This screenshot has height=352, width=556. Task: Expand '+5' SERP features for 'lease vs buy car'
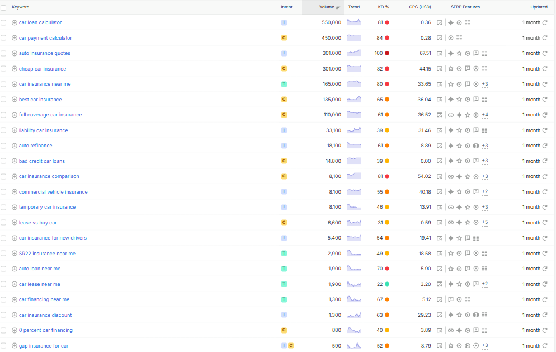click(485, 223)
